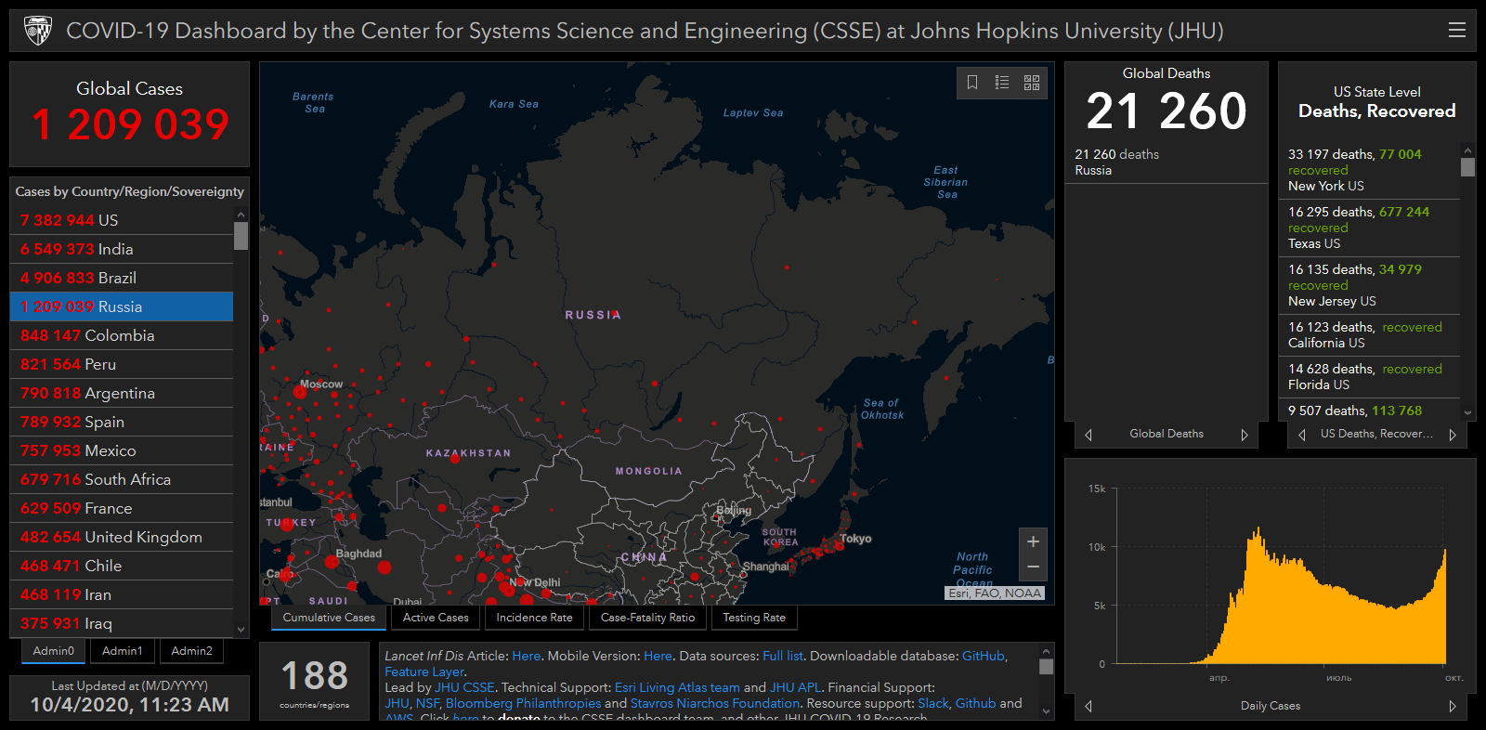1486x730 pixels.
Task: Select Iran in country list
Action: pyautogui.click(x=122, y=594)
